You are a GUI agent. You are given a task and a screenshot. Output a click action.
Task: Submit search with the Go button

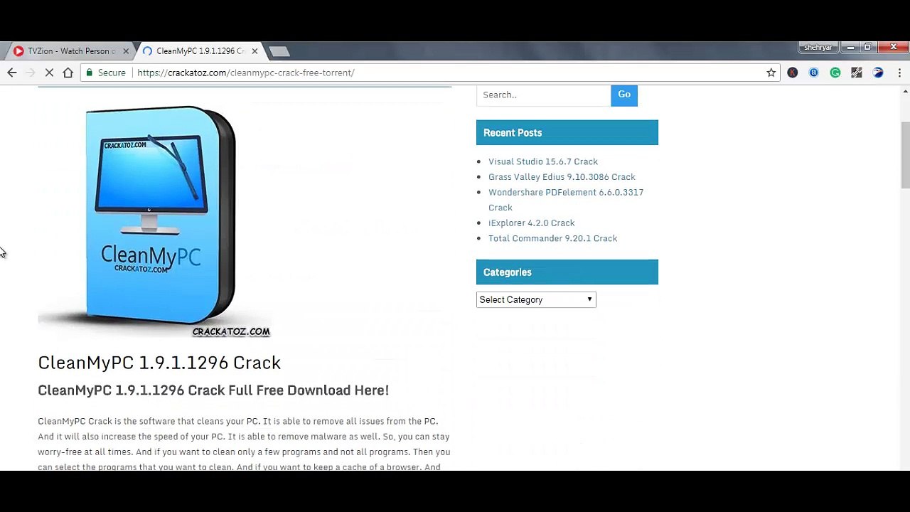point(624,95)
